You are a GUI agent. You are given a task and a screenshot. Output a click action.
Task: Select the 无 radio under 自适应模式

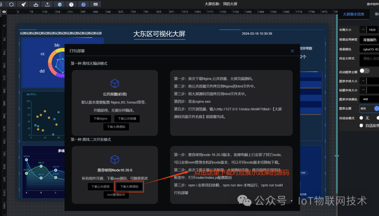pyautogui.click(x=361, y=118)
